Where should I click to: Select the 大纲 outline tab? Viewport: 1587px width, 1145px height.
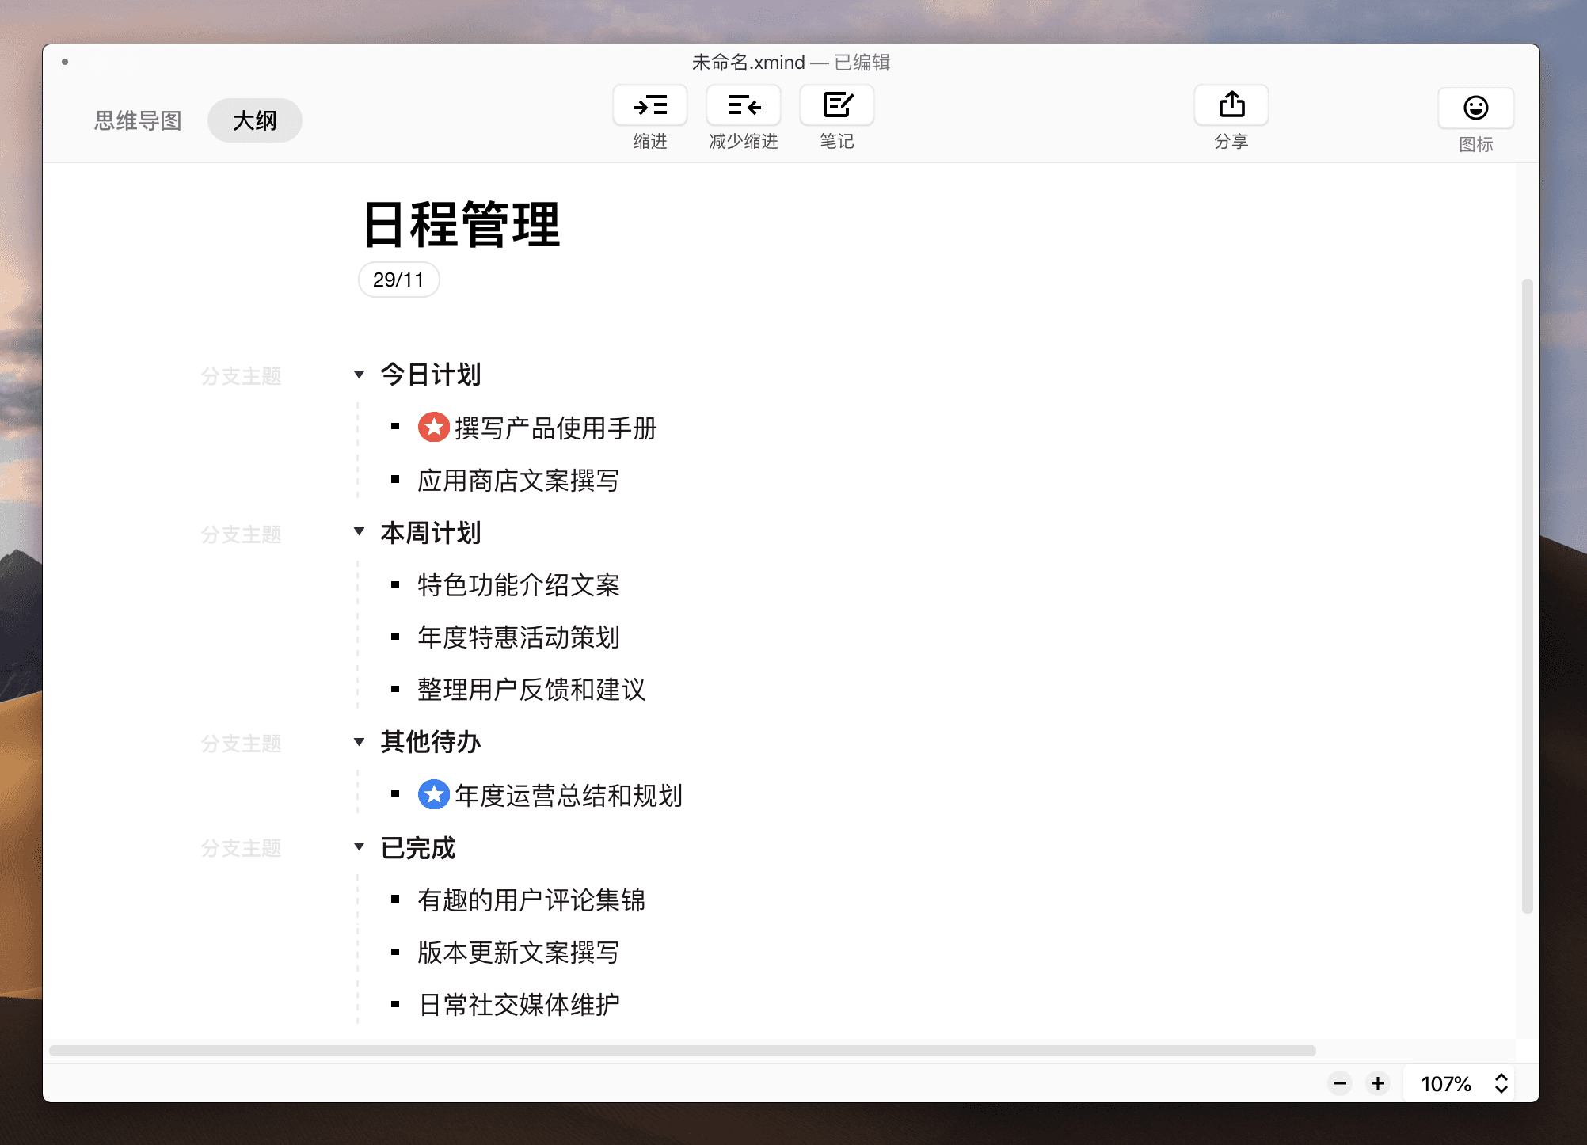[254, 120]
